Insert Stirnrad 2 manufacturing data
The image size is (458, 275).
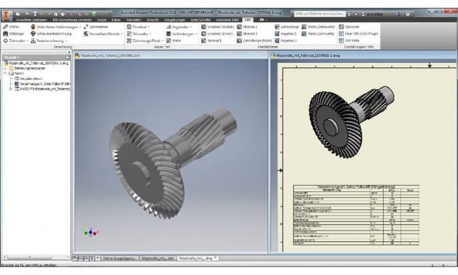tap(247, 27)
